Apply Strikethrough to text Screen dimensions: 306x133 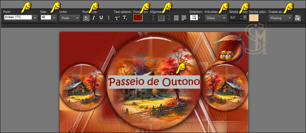pos(109,18)
